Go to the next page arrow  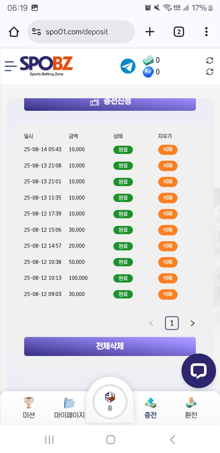193,323
